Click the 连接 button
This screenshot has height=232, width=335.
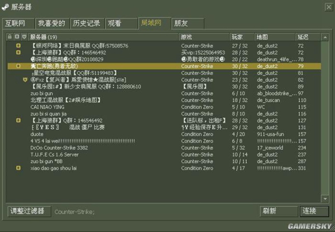point(314,211)
